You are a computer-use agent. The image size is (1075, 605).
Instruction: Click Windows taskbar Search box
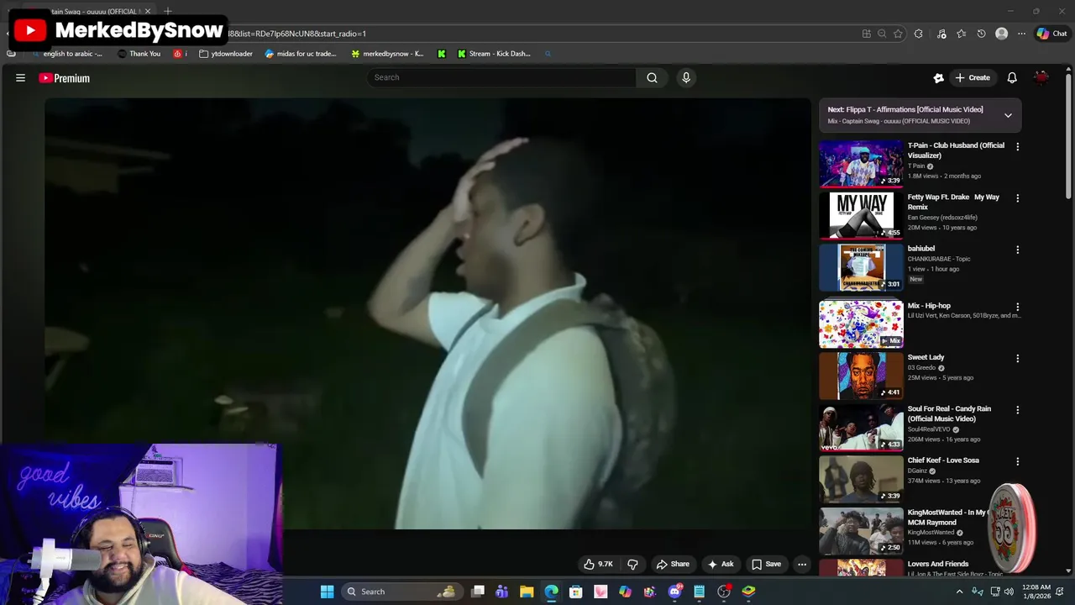coord(401,592)
